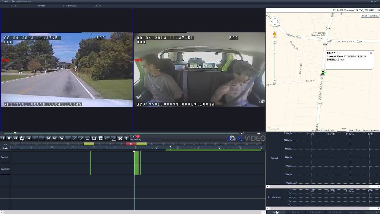Select hour 11 on timeline
380x214 pixels.
131,144
